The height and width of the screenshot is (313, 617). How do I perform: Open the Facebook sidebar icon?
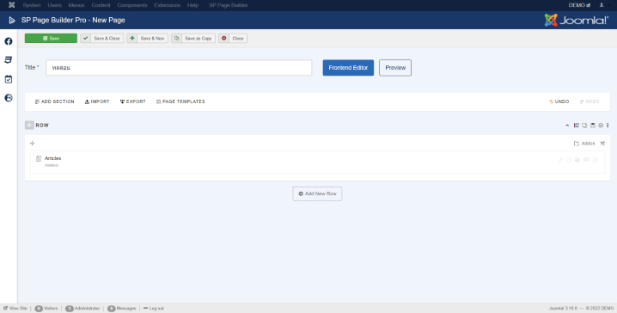(9, 41)
